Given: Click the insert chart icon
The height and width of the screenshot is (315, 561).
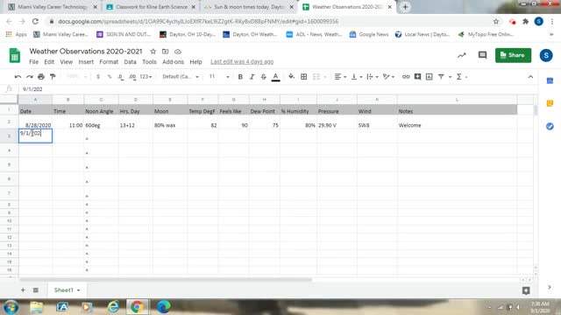Looking at the screenshot, I should coord(429,77).
